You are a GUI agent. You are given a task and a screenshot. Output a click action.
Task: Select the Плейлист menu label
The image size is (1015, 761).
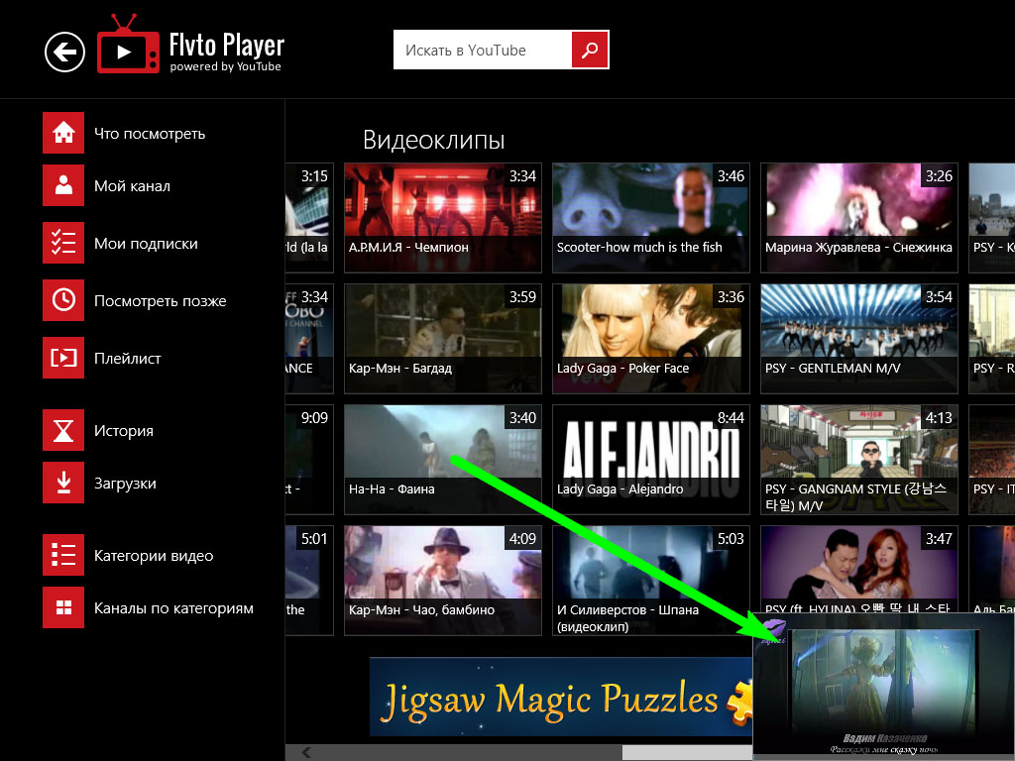(128, 359)
